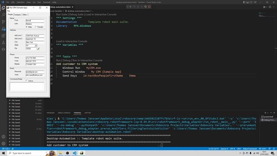Open the notification center in system tray
Viewport: 277px width, 156px height.
point(273,153)
